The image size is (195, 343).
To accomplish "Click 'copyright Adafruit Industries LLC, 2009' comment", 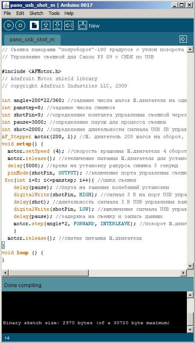I will (64, 86).
